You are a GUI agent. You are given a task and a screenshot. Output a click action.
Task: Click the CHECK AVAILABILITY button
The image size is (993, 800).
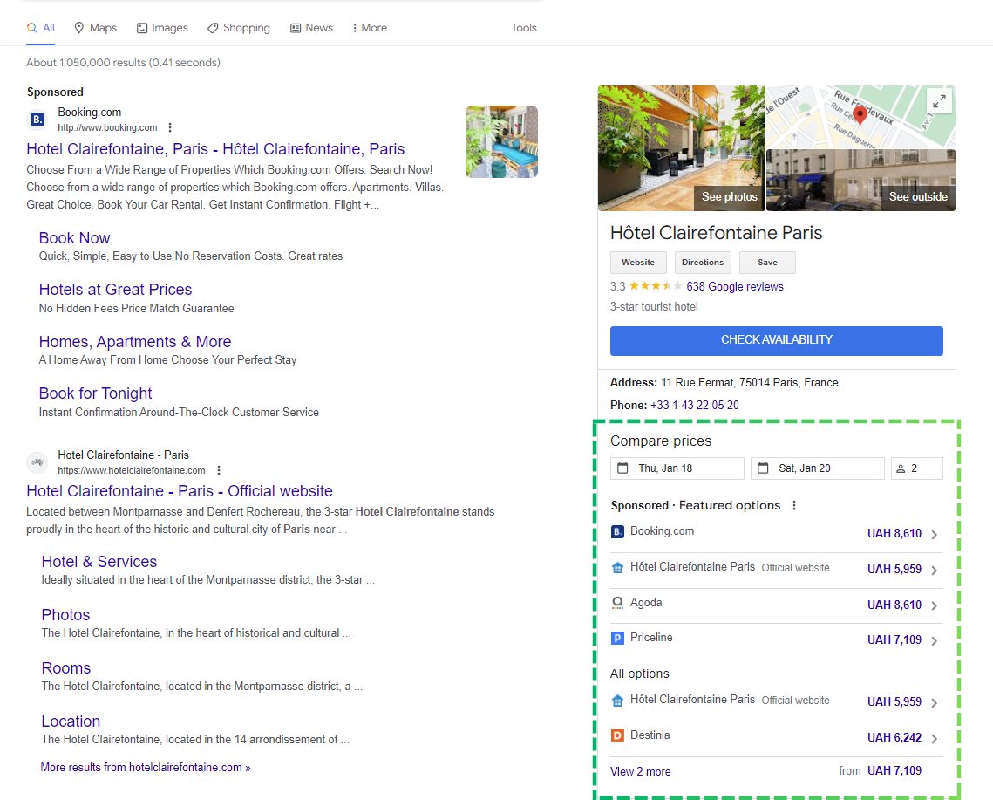point(777,340)
